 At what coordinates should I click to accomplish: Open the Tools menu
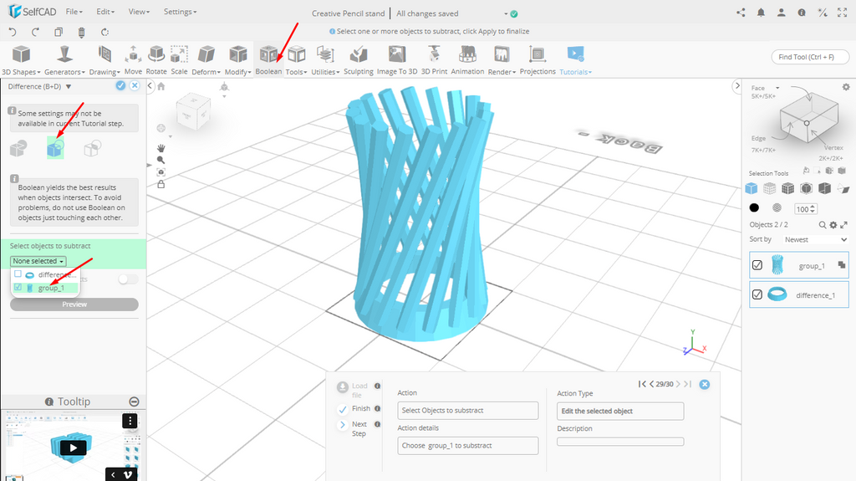(x=297, y=60)
